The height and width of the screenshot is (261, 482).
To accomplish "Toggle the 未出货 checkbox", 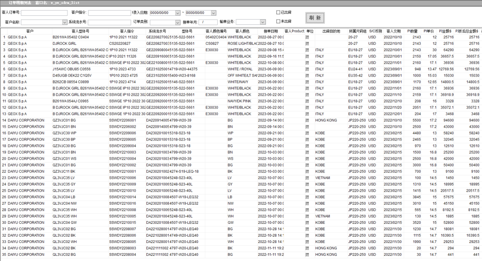I will tap(279, 22).
